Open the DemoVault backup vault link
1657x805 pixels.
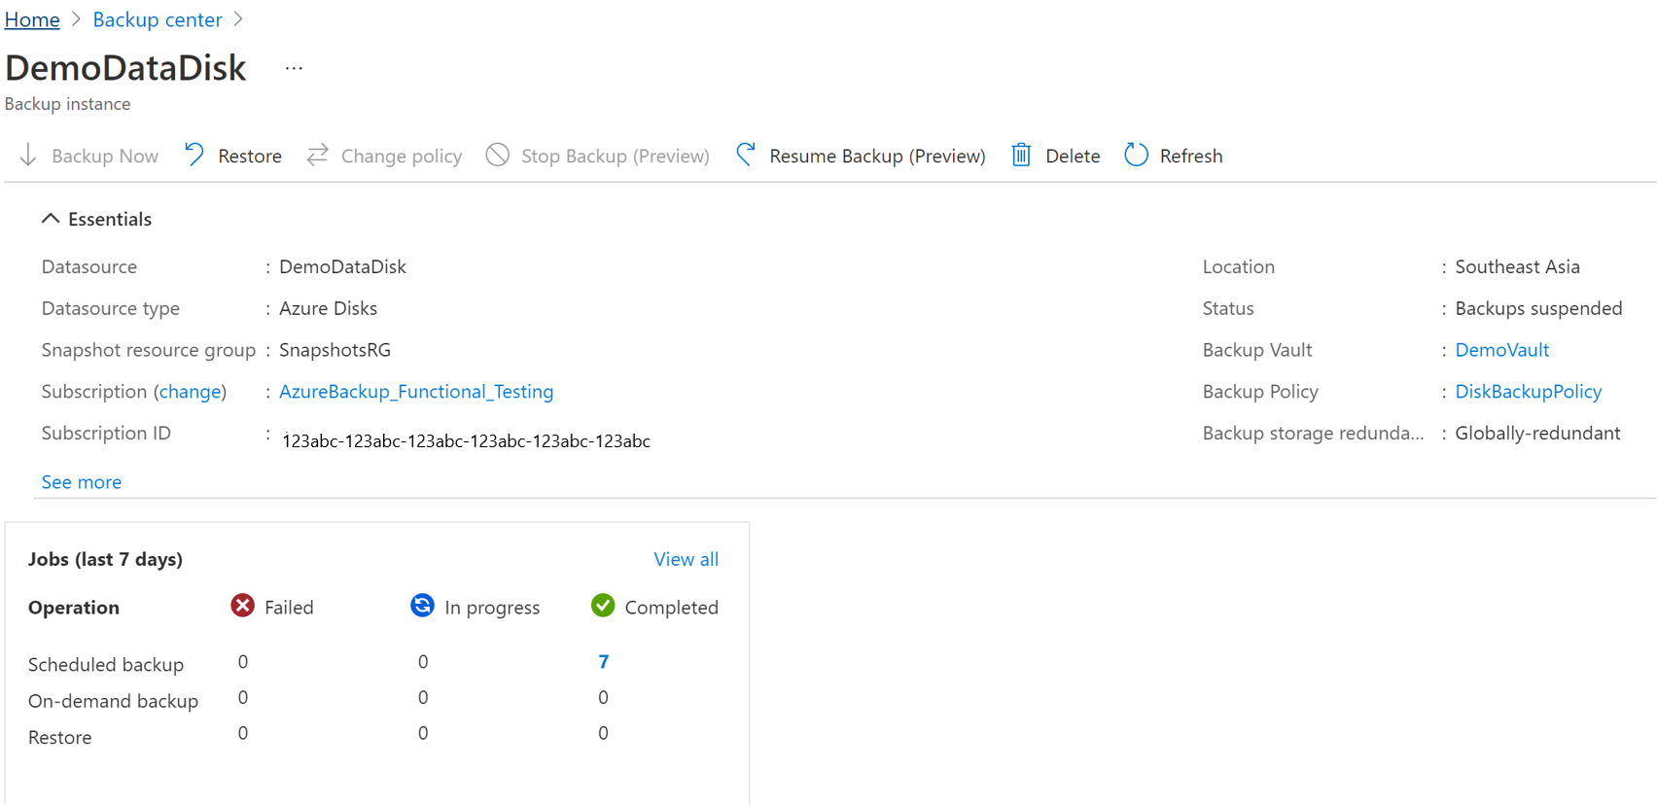point(1501,350)
